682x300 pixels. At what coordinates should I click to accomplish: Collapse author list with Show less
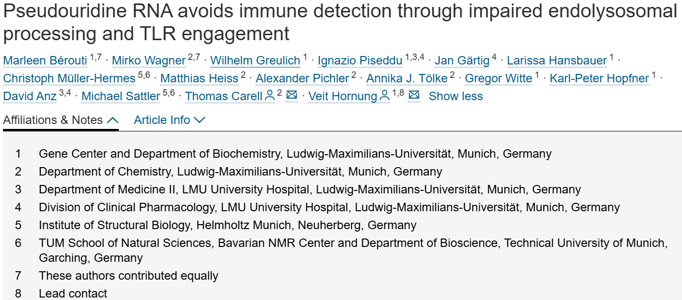[455, 96]
